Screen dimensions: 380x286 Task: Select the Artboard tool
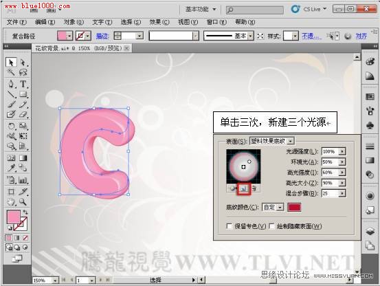click(11, 192)
